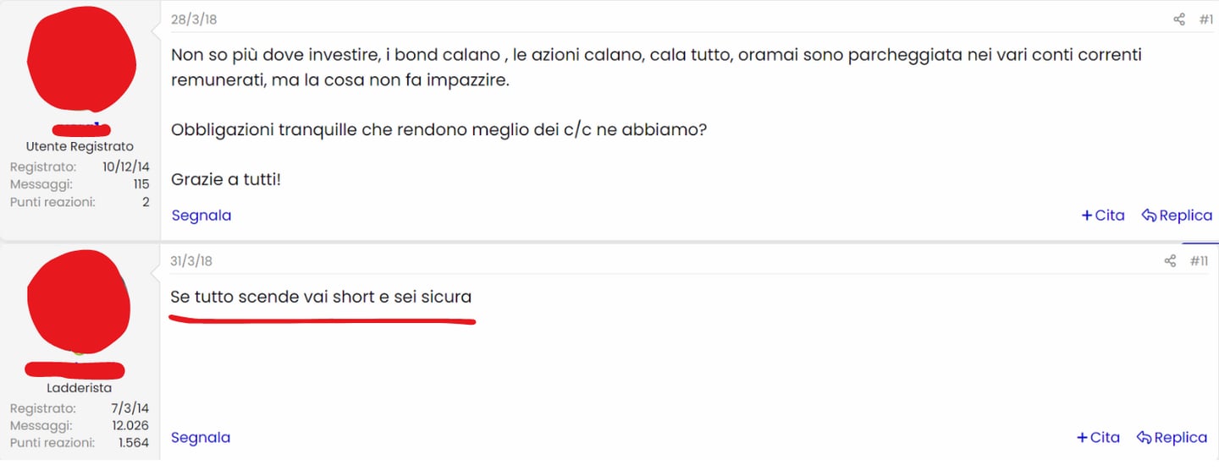
Task: Reply to post #11 via Replica
Action: tap(1172, 438)
